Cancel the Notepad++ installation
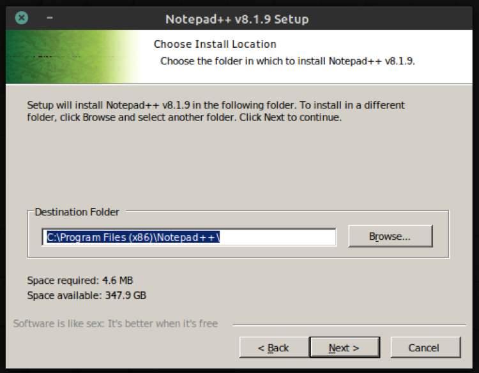This screenshot has width=479, height=373. 425,347
